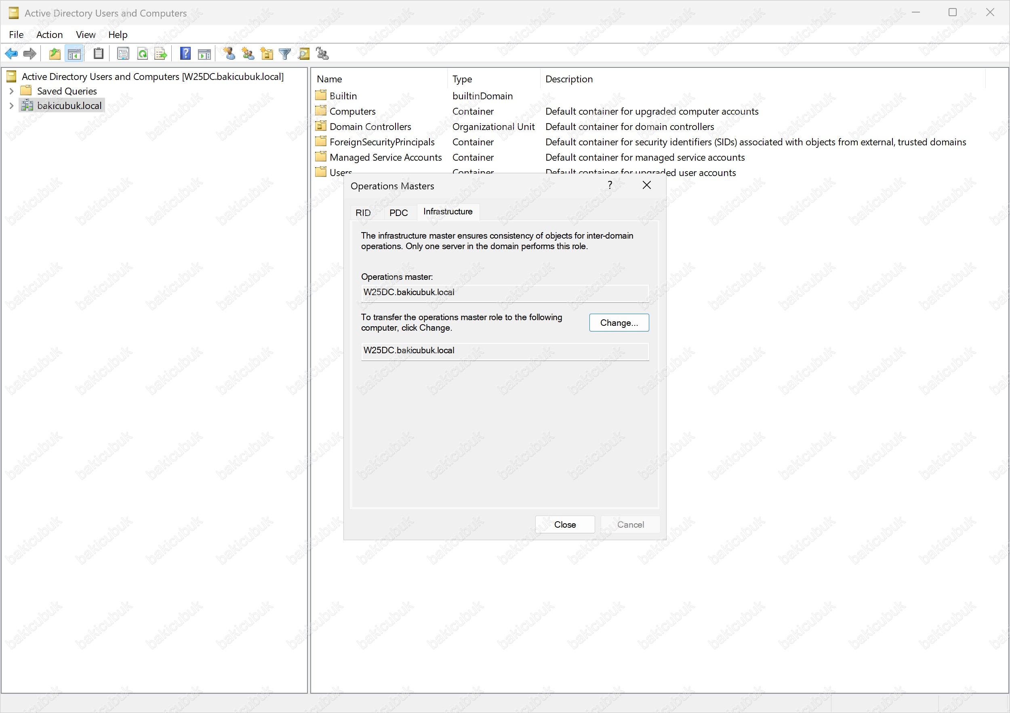Create new organizational unit toolbar icon
Image resolution: width=1010 pixels, height=713 pixels.
pyautogui.click(x=267, y=54)
